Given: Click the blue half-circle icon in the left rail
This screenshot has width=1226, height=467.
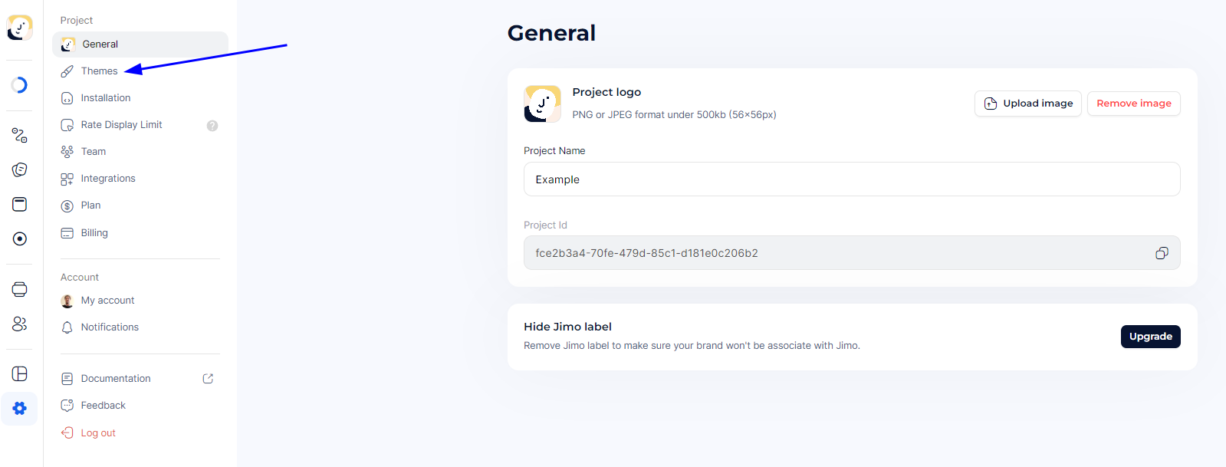Looking at the screenshot, I should tap(20, 85).
